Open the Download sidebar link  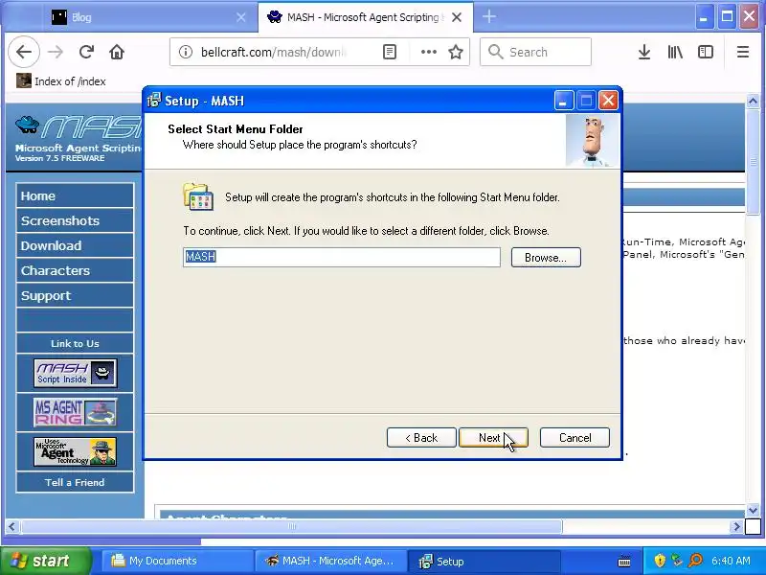75,245
